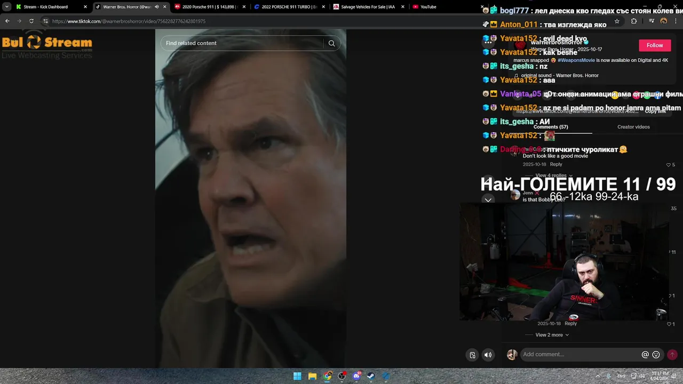Open the floating player icon button
The height and width of the screenshot is (384, 683).
point(472,355)
